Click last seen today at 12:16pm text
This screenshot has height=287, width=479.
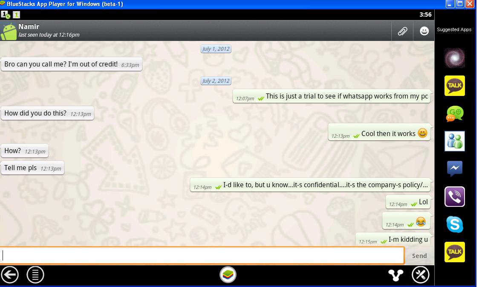(49, 35)
